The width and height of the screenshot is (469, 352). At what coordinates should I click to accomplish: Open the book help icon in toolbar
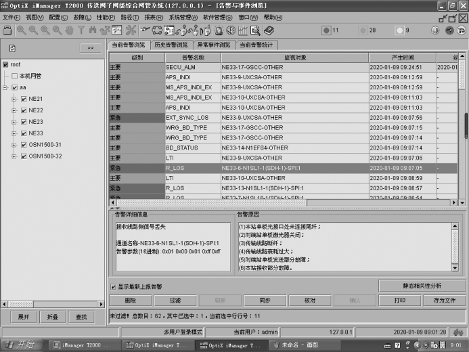pyautogui.click(x=269, y=30)
